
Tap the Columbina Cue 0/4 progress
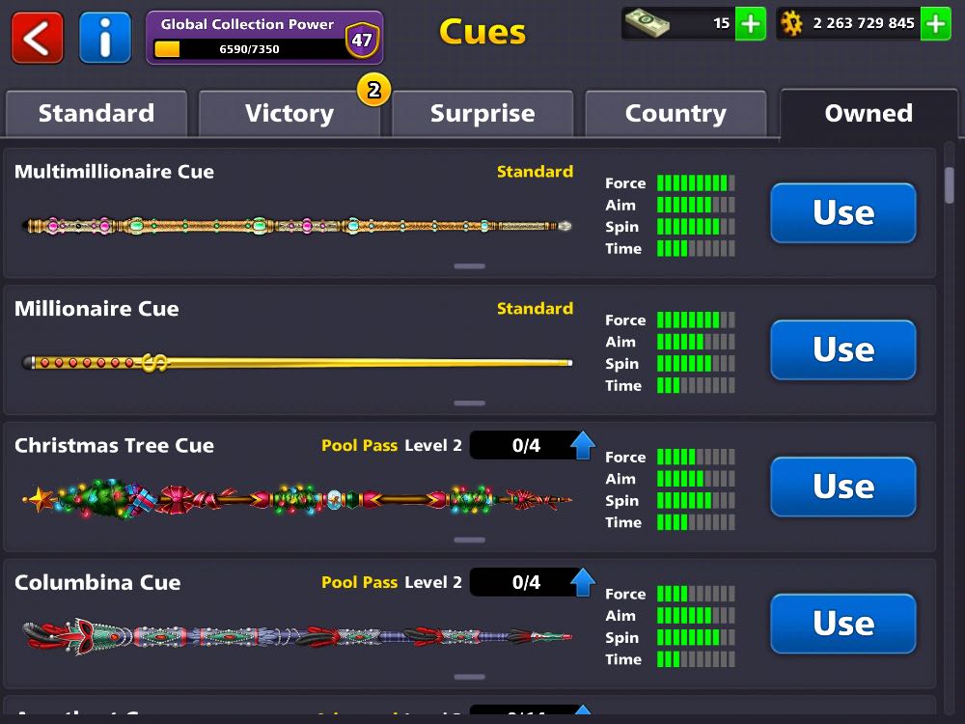[x=526, y=582]
